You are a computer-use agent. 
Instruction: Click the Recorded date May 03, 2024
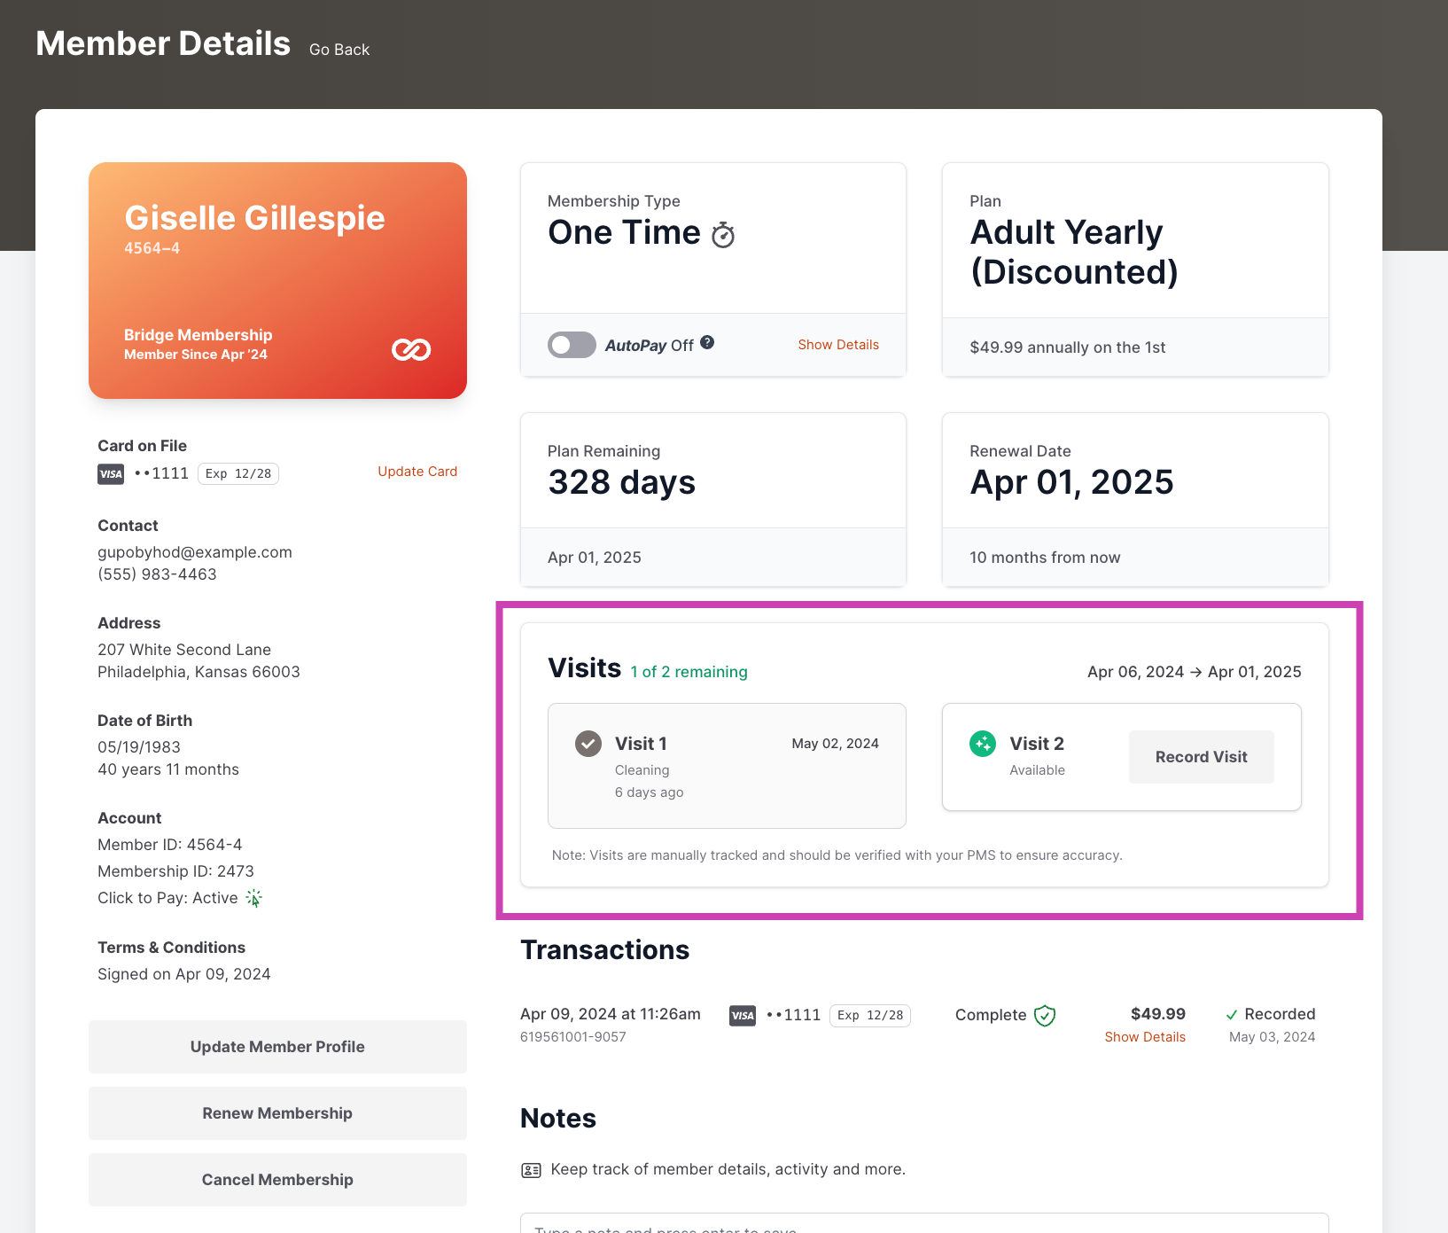(x=1273, y=1037)
